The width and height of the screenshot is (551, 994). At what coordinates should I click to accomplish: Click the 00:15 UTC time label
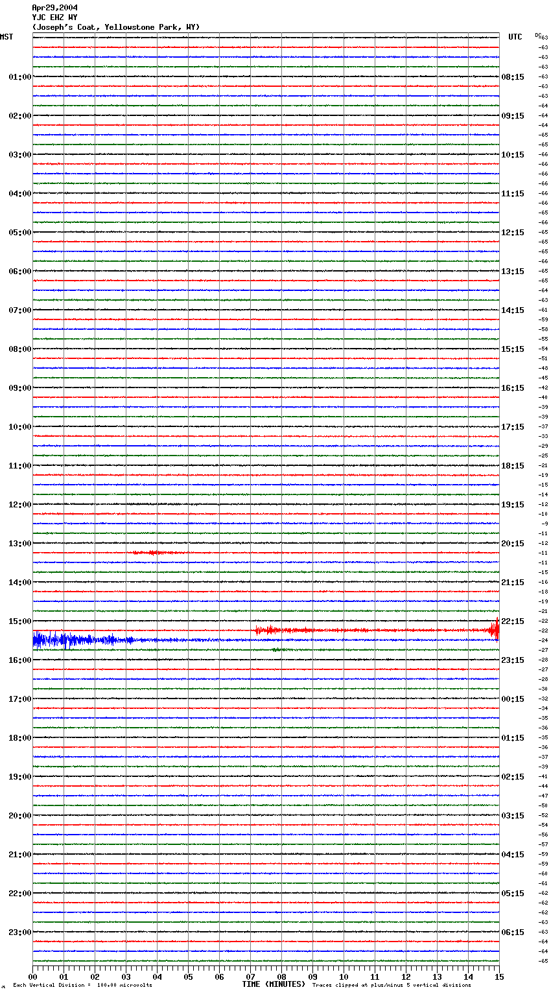pyautogui.click(x=513, y=699)
